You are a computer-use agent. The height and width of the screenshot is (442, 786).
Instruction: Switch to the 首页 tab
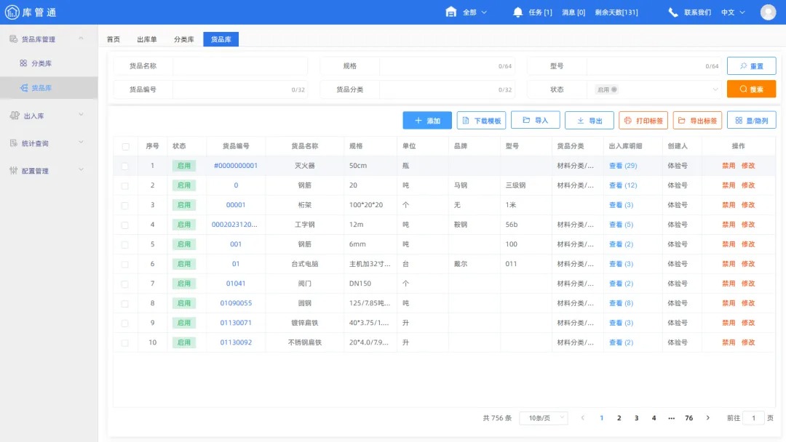tap(113, 39)
